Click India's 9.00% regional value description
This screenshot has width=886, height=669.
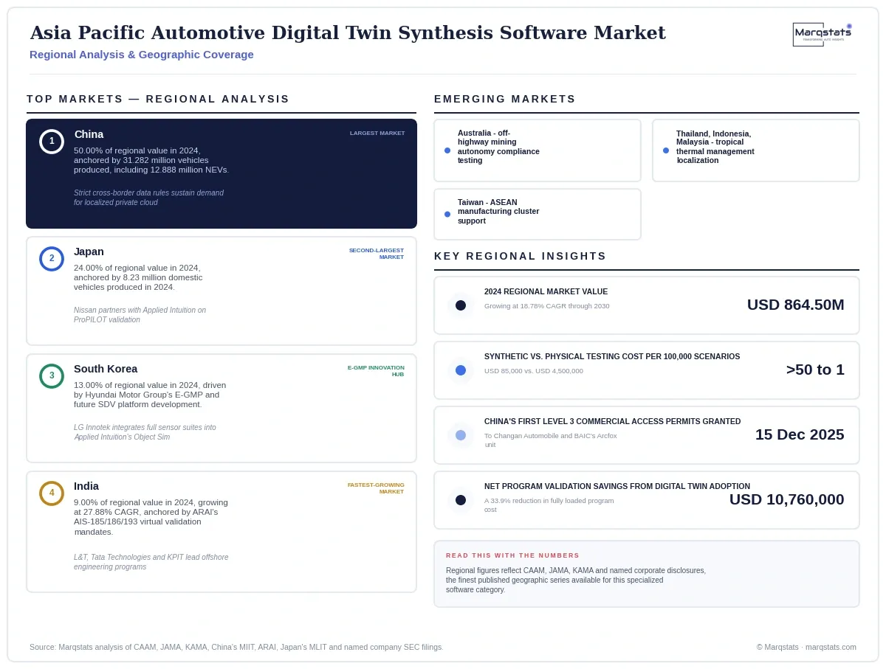[x=151, y=517]
